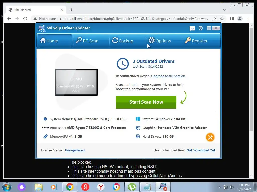Click the Not secure warning icon

[35, 19]
